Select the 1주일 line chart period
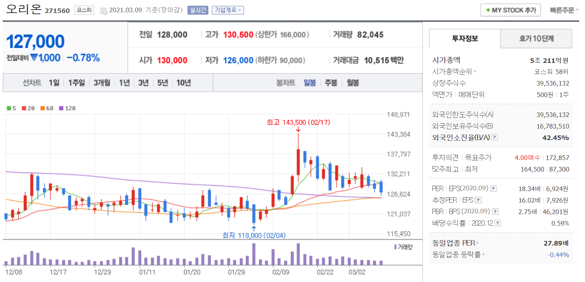This screenshot has height=282, width=585. point(77,82)
